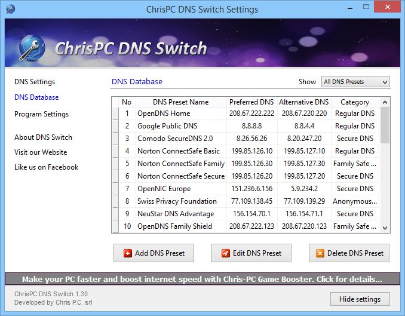The width and height of the screenshot is (405, 316).
Task: Click row selector for NeuStar DNS Advantage
Action: 115,214
